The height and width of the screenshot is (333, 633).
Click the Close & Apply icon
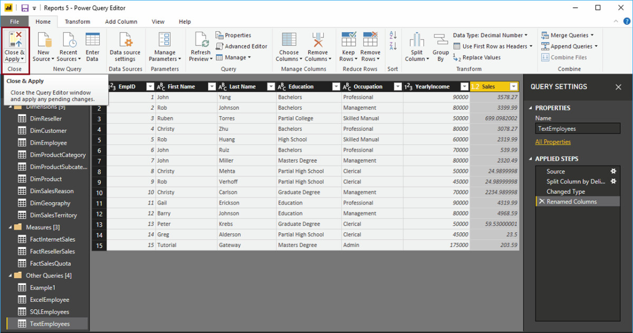14,40
